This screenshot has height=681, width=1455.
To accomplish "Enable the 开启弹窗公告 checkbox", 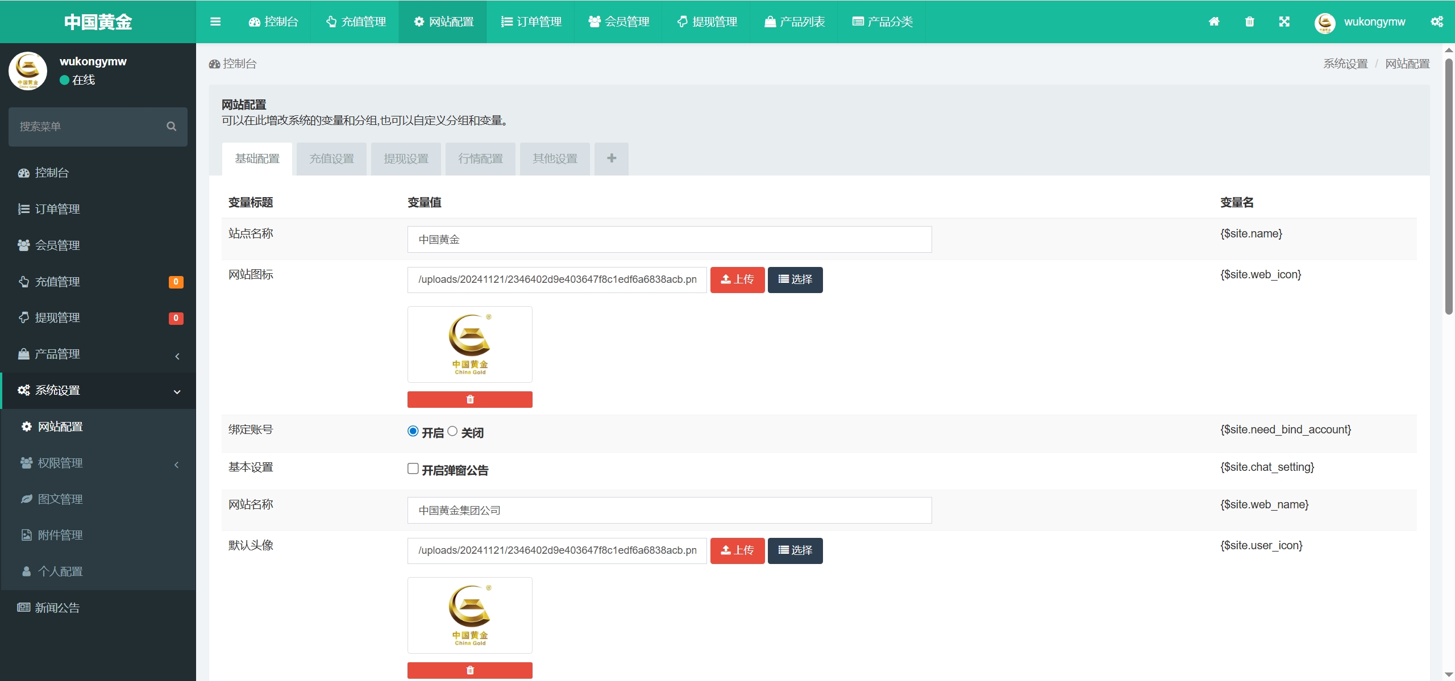I will click(413, 469).
